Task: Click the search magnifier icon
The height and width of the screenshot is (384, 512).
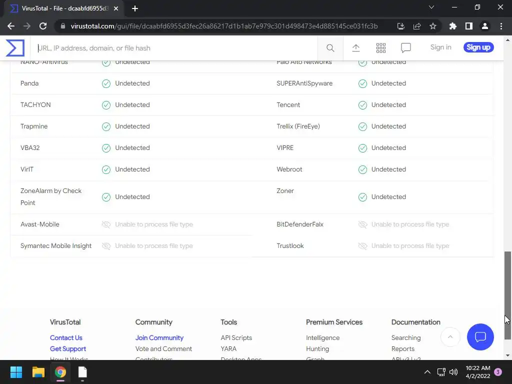Action: 330,48
